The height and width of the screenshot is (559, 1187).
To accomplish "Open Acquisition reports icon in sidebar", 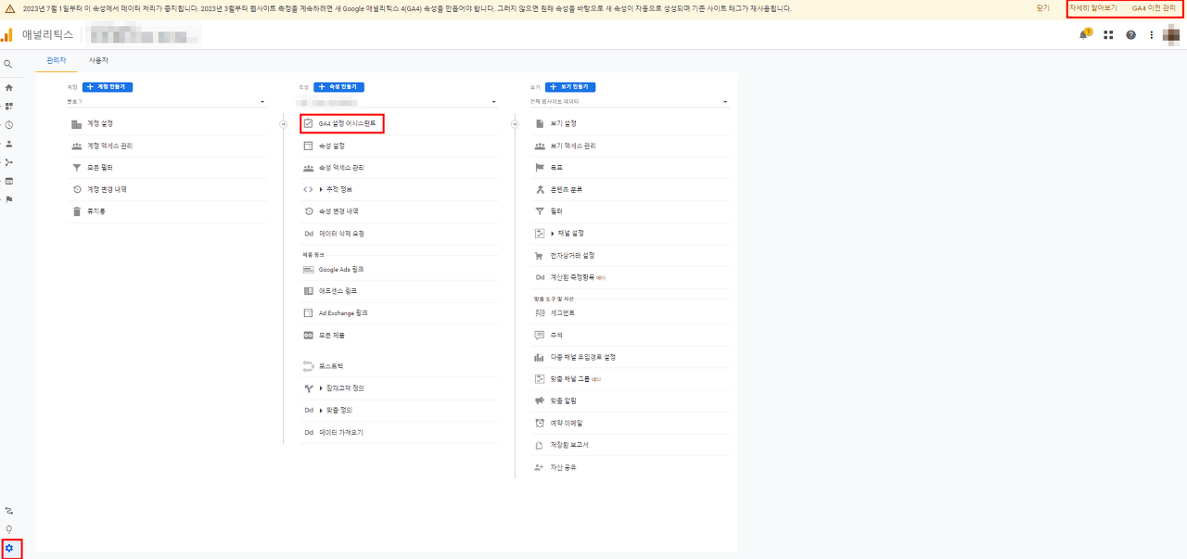I will tap(9, 162).
